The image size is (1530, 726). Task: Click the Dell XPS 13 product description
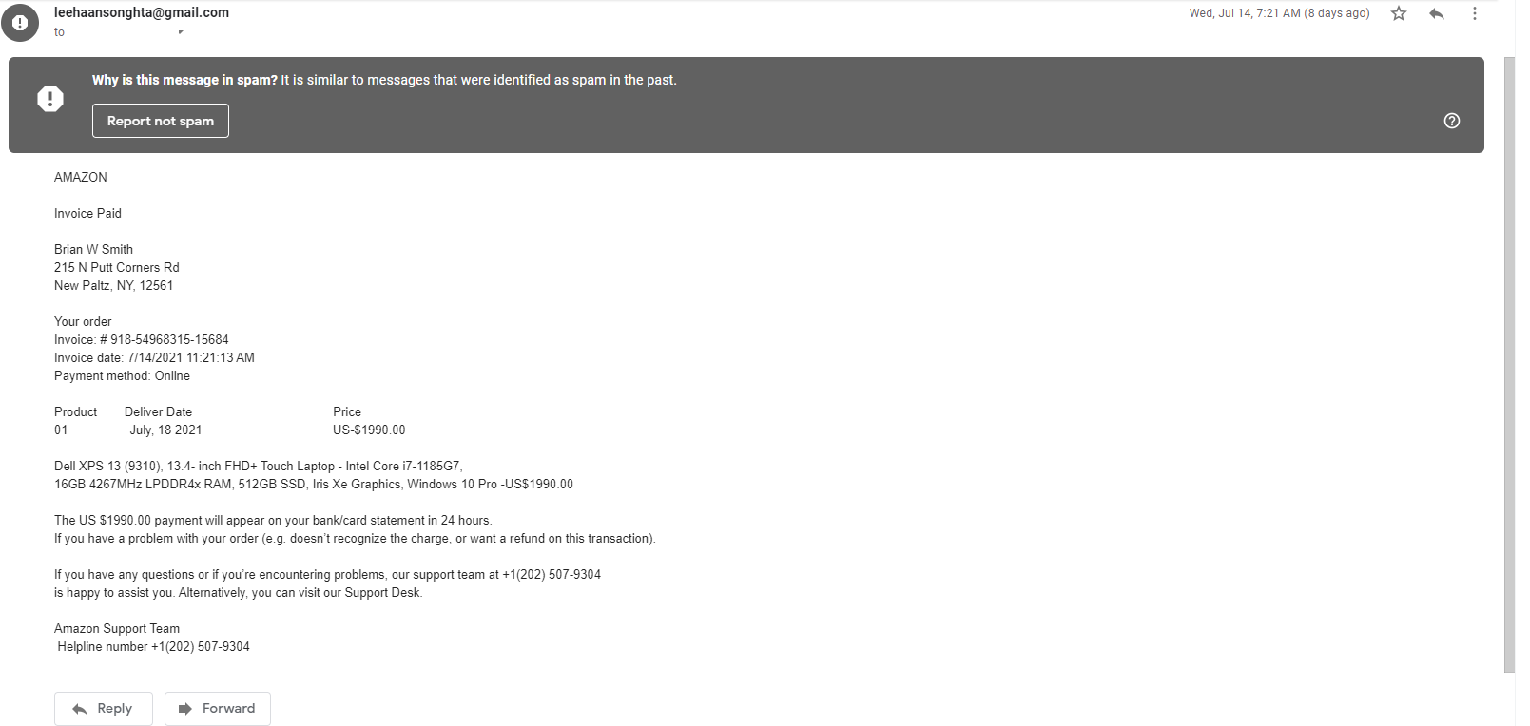314,475
